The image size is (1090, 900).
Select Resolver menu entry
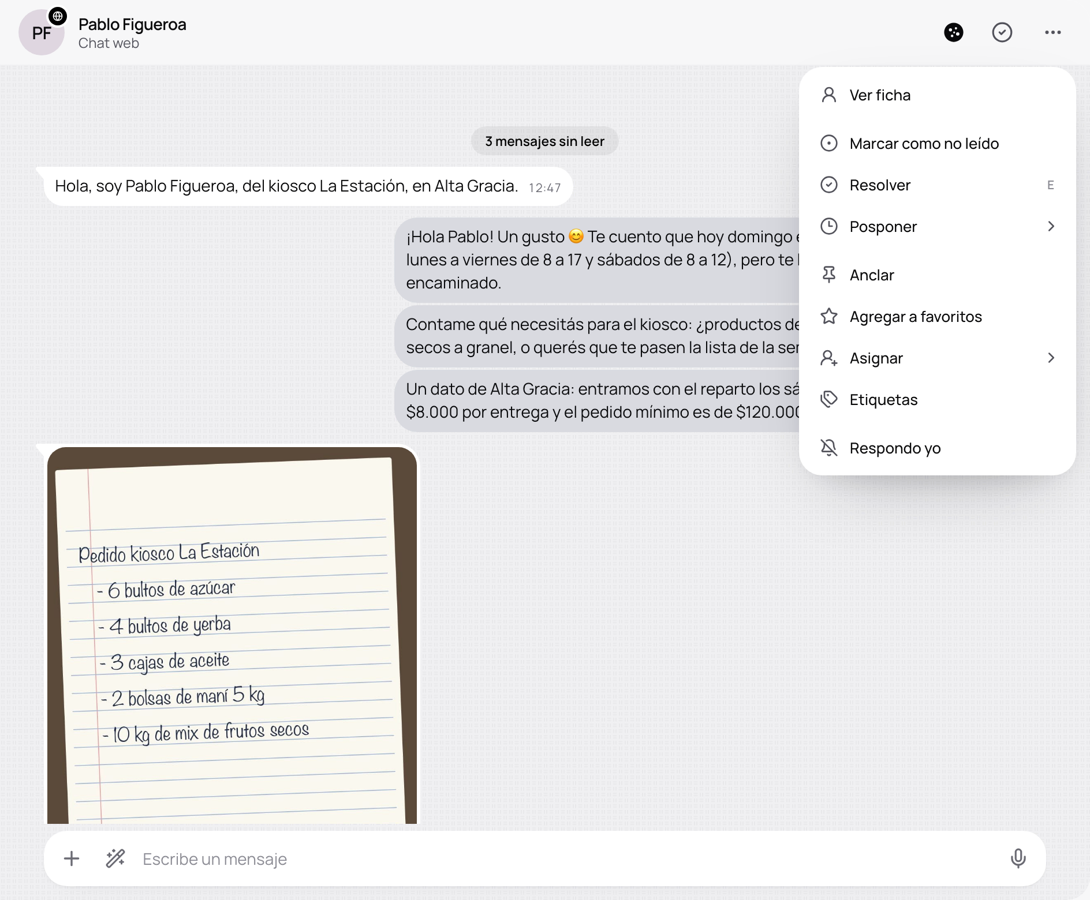point(938,185)
